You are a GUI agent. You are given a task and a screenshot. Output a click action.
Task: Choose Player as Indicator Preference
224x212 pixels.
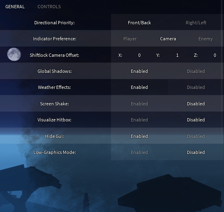tap(130, 39)
